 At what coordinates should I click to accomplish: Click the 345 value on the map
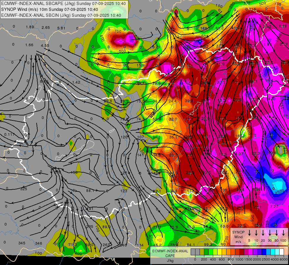tap(22, 243)
